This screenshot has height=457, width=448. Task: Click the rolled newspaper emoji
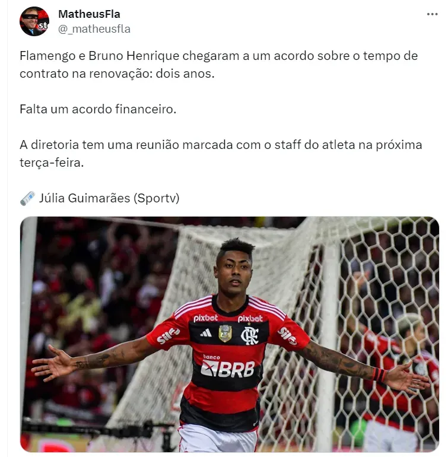27,198
